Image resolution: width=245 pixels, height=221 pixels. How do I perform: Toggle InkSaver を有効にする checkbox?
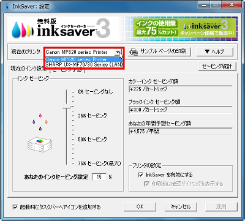[x=141, y=175]
